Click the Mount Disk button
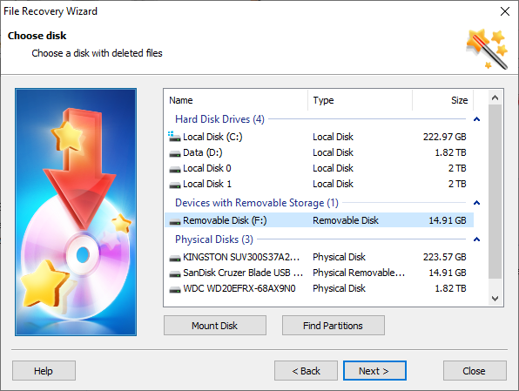This screenshot has height=391, width=519. (x=215, y=326)
